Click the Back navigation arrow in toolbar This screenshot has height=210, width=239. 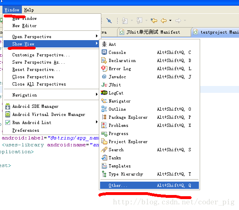click(x=164, y=20)
